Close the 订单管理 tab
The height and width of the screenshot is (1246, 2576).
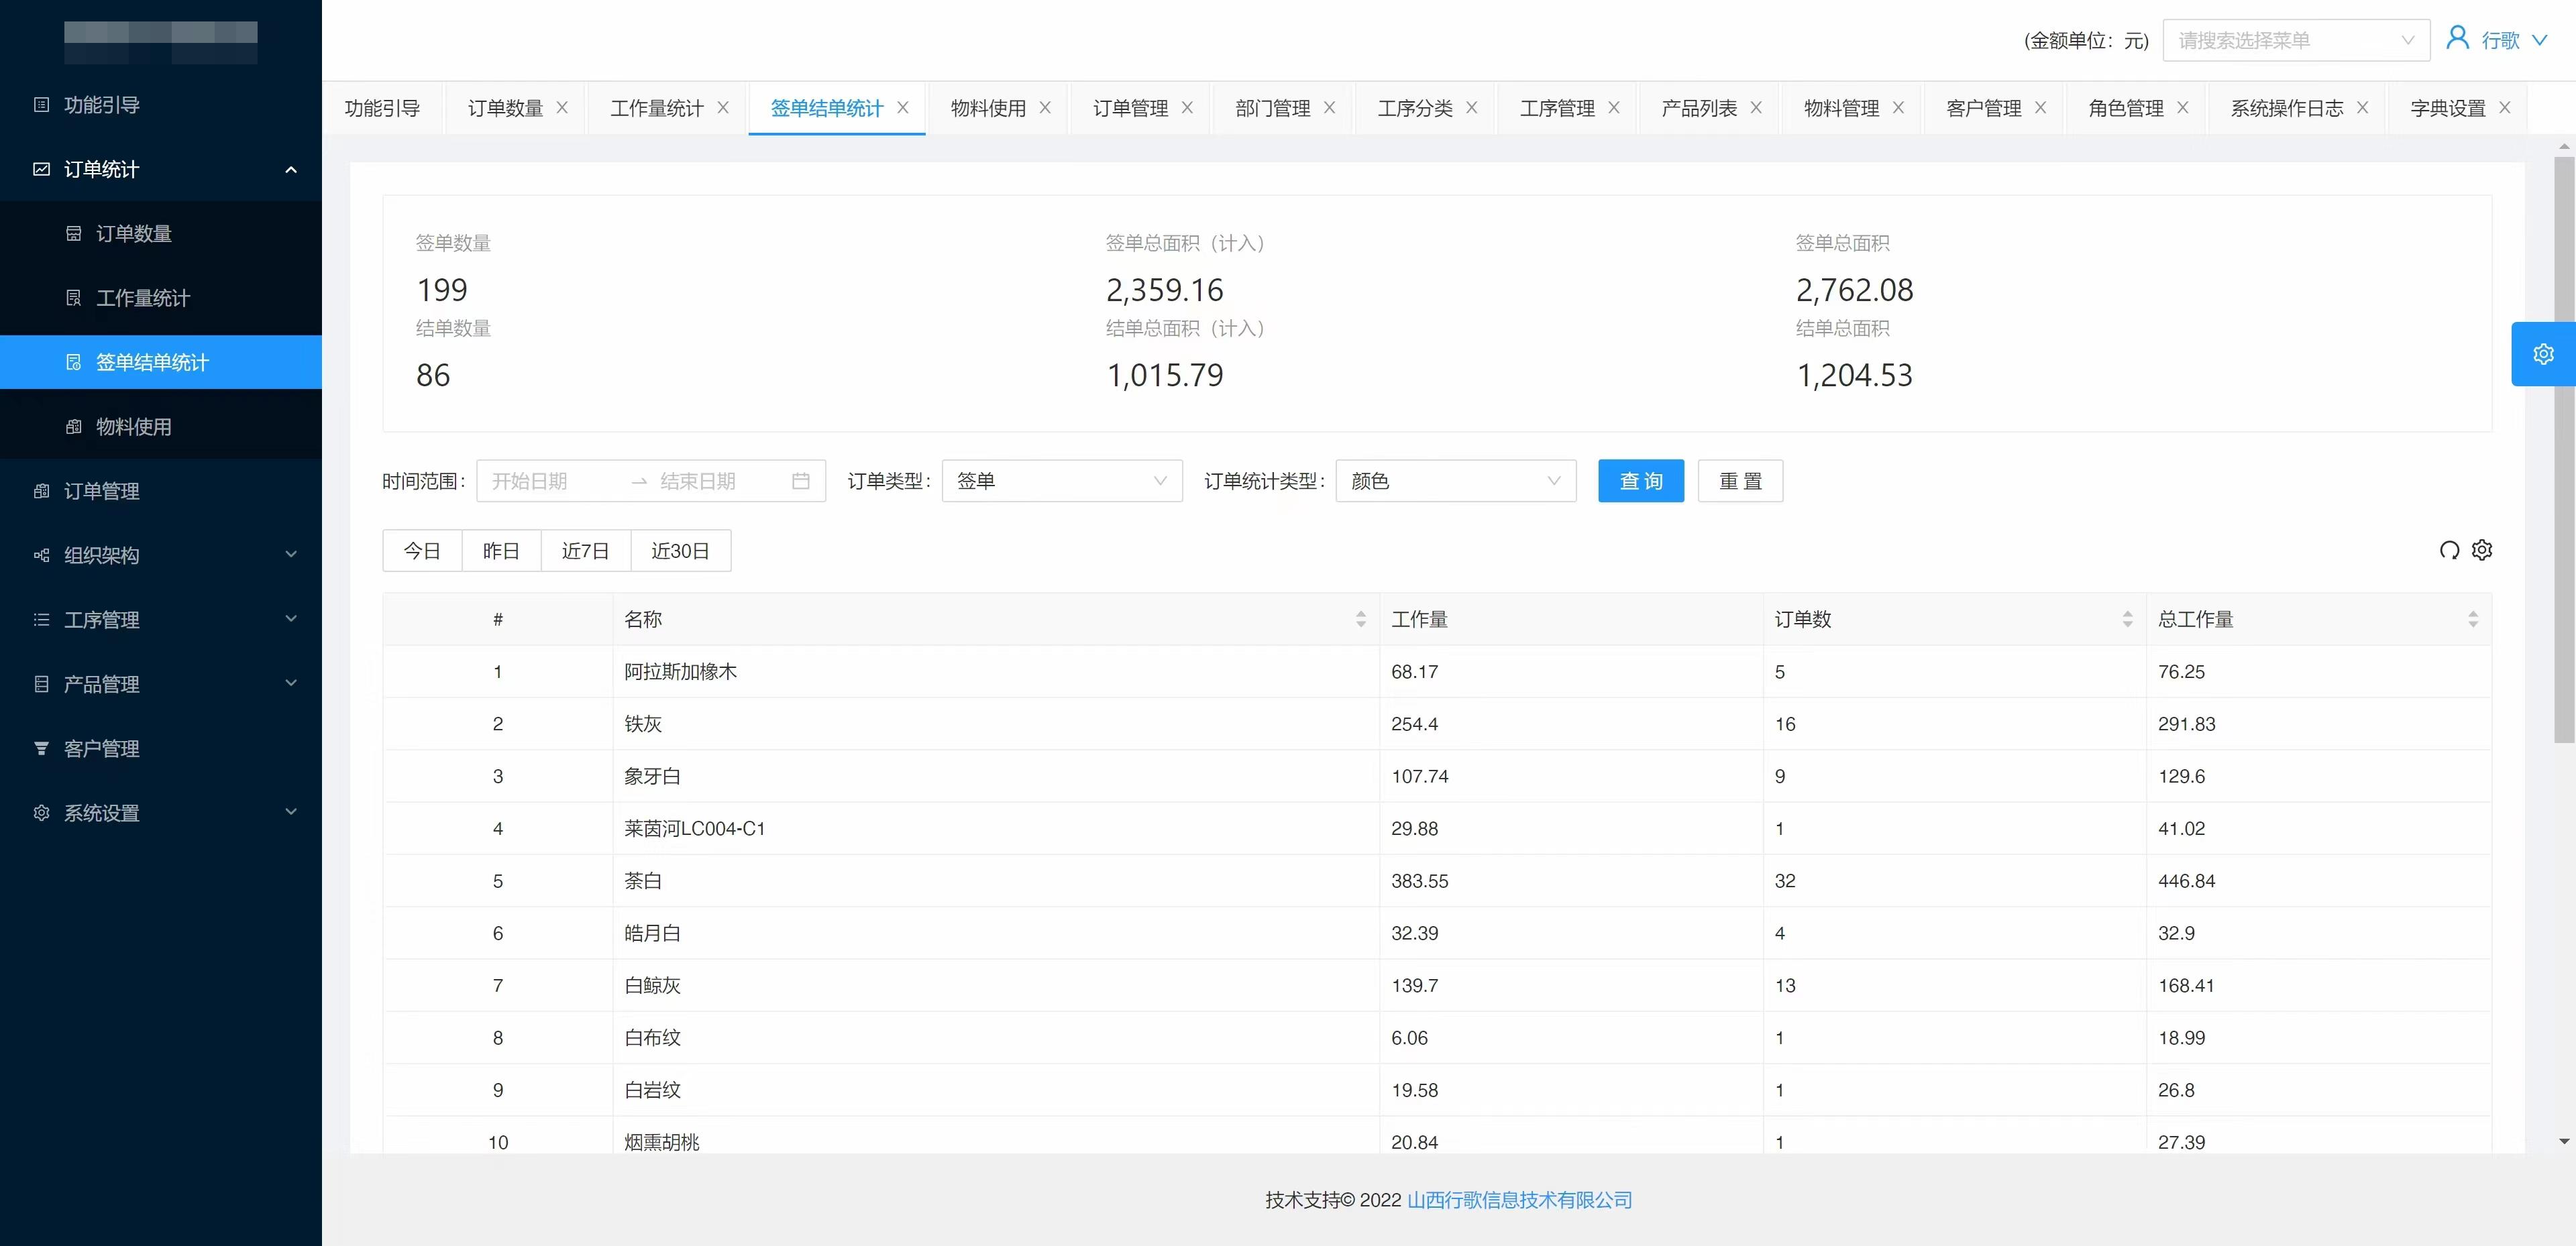click(1187, 108)
